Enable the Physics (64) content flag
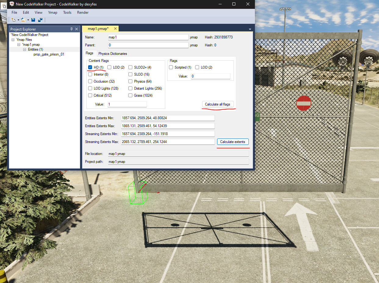Screen dimensions: 379x283 pos(131,81)
